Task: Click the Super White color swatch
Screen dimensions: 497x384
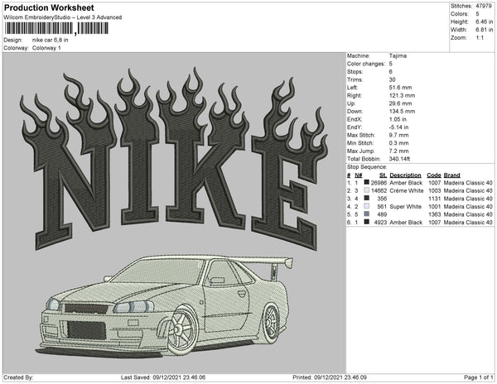Action: pyautogui.click(x=367, y=206)
